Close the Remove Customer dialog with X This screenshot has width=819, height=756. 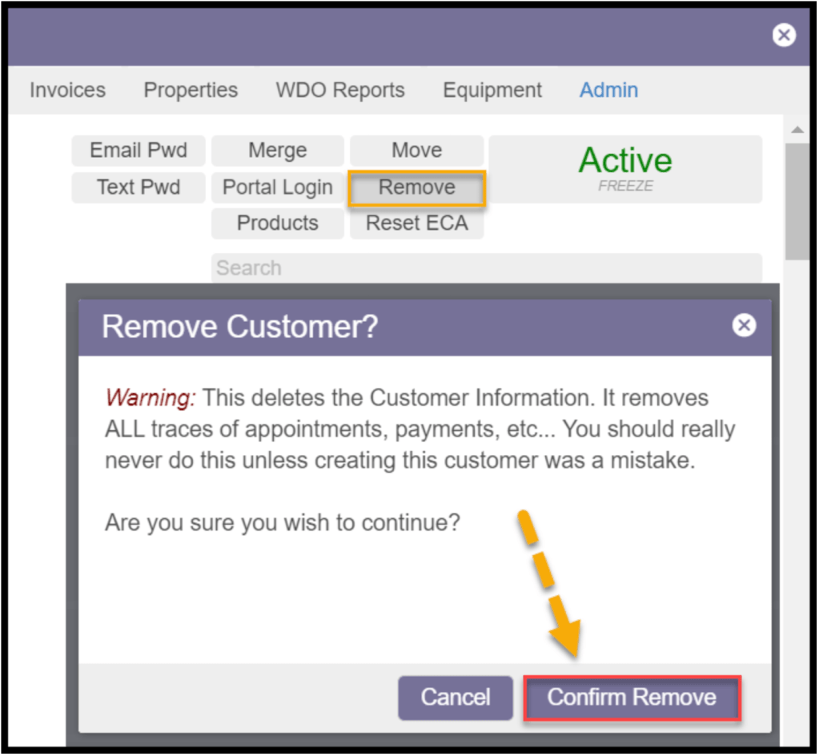pos(744,325)
